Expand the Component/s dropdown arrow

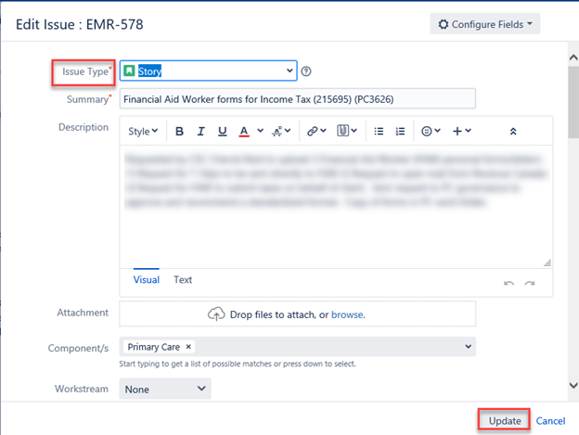[468, 347]
